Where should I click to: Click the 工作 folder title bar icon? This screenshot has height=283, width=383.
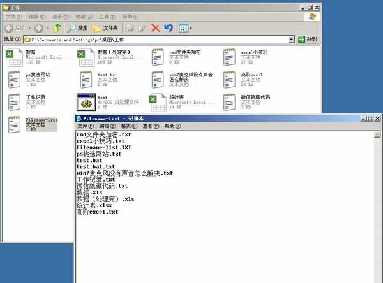[5, 8]
